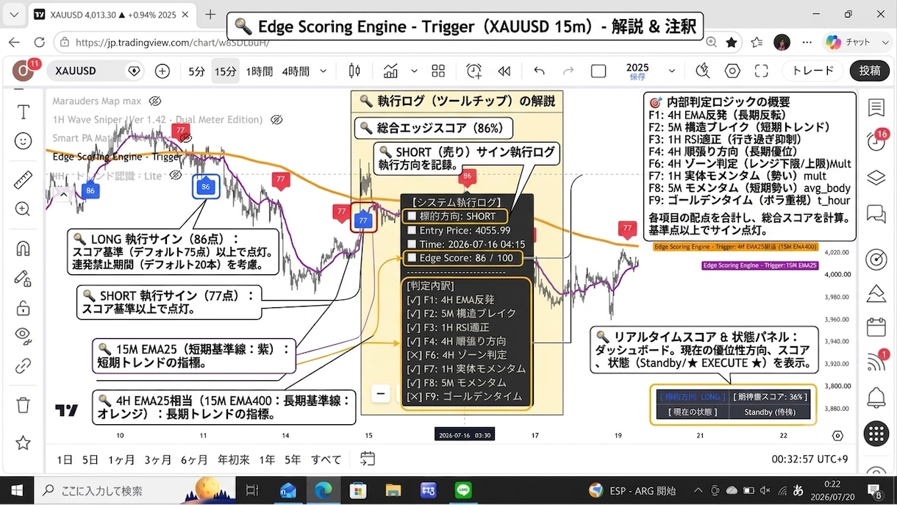Open the dotted apps grid button
Viewport: 897px width, 505px height.
click(876, 434)
